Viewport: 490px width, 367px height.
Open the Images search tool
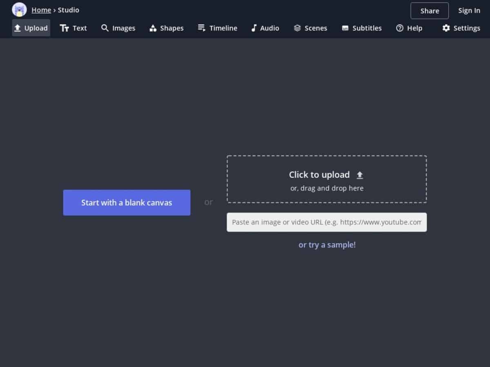pos(118,28)
